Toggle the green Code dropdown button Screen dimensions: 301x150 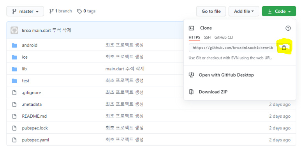tap(279, 11)
